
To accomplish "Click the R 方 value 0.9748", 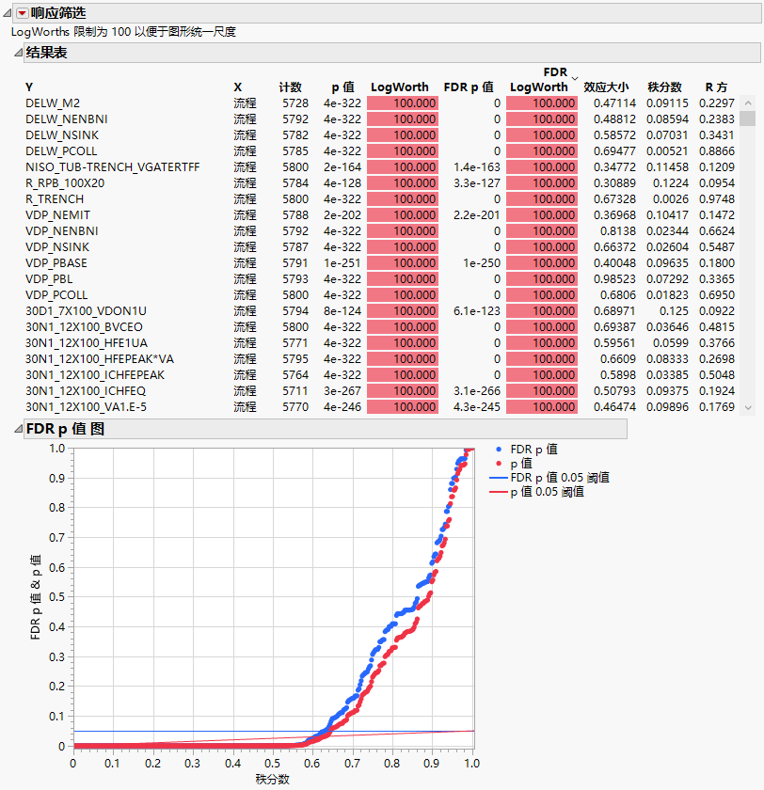I will 717,199.
